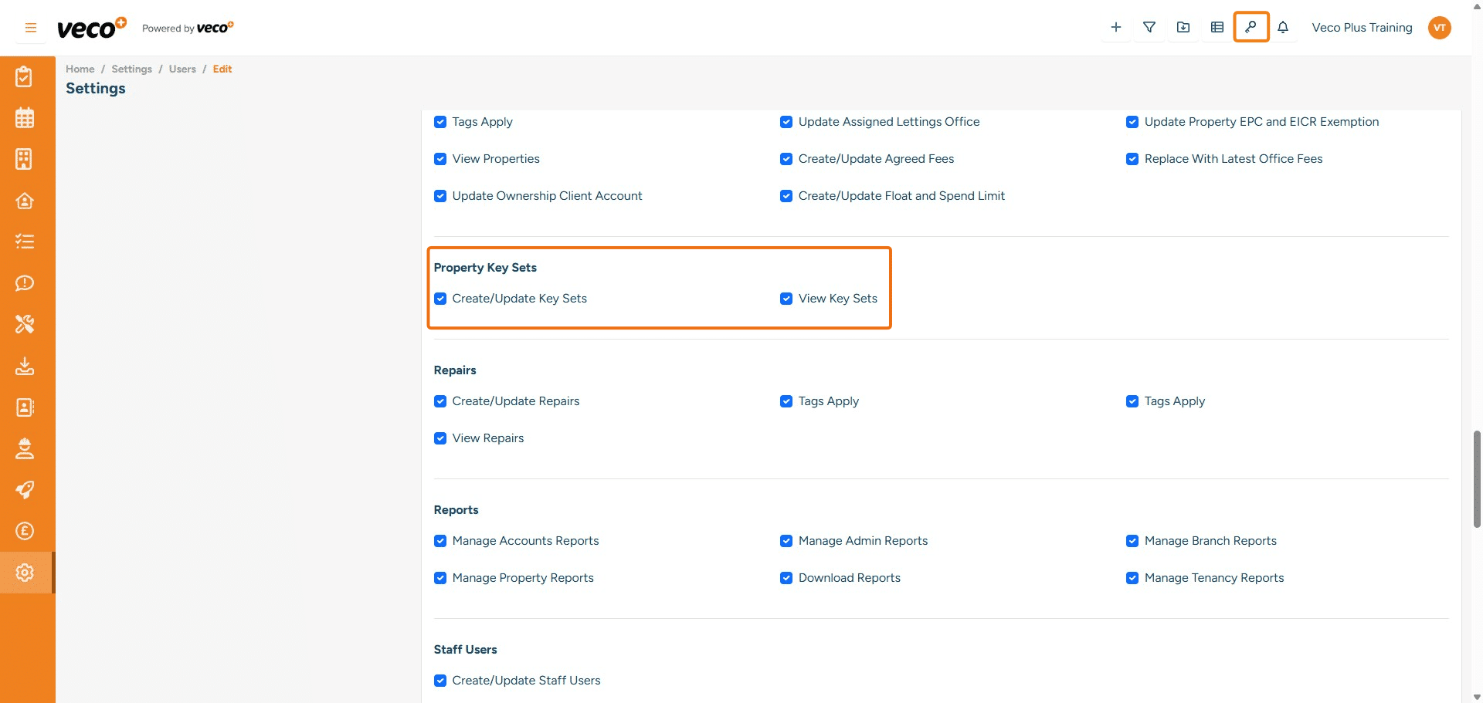Open the pound sign accounts icon
The image size is (1483, 703).
click(25, 531)
